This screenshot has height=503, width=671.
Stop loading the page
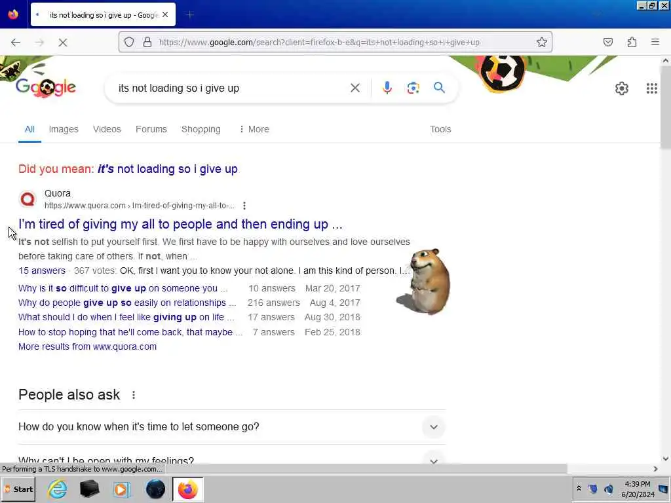point(63,43)
